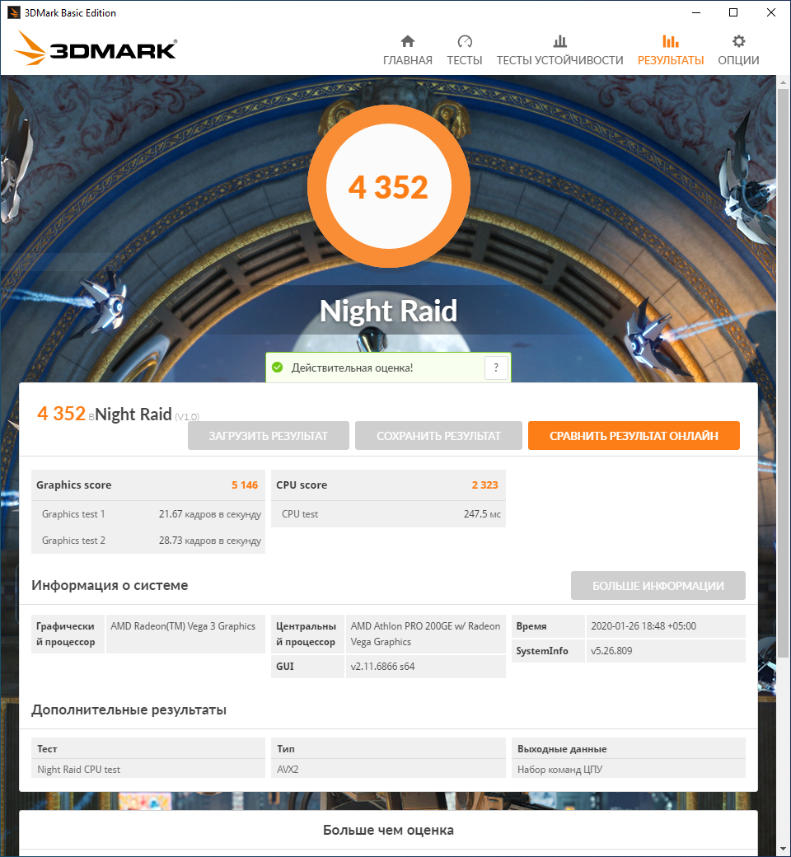Click ЗАГРУЗИТЬ РЕЗУЛЬТАТ button
The image size is (791, 857).
point(269,436)
